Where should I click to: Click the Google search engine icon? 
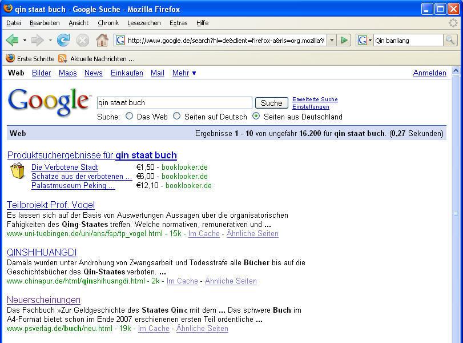(x=362, y=40)
